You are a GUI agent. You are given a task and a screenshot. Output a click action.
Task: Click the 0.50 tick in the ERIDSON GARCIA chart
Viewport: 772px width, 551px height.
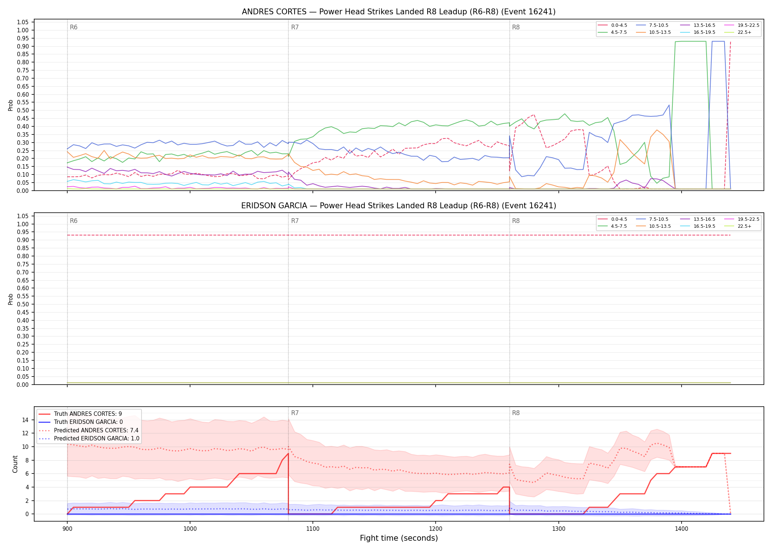[x=23, y=304]
